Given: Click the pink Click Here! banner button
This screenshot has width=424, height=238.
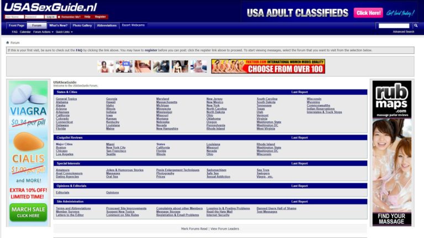Looking at the screenshot, I should (x=368, y=13).
